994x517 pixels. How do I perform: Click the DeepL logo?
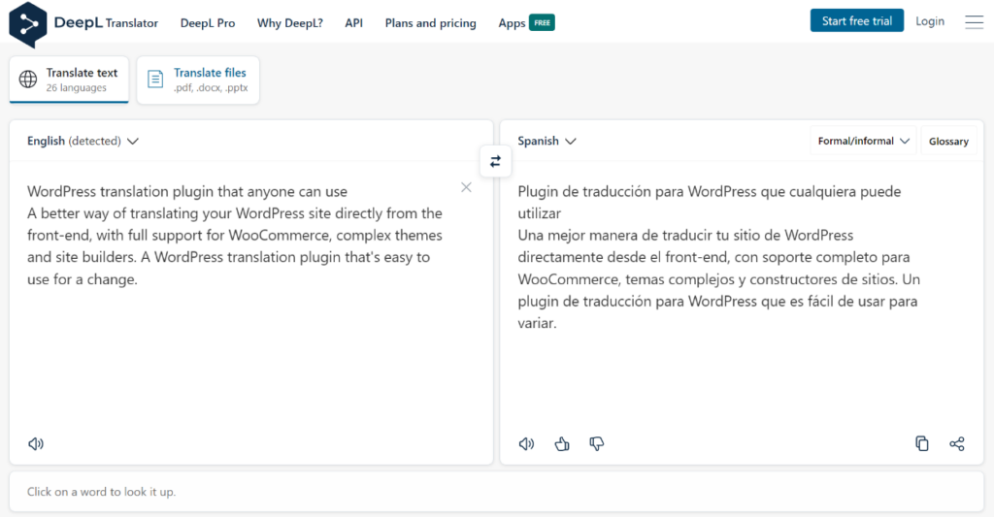coord(28,24)
